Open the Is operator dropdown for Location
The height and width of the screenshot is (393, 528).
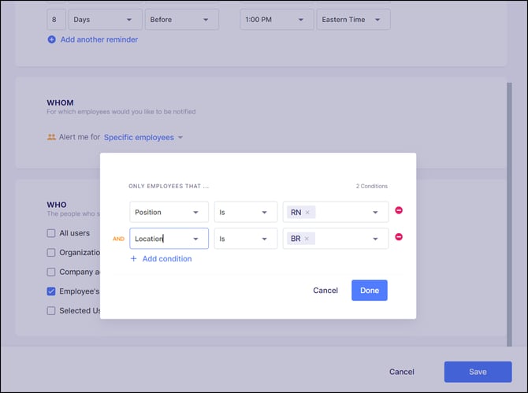point(246,239)
